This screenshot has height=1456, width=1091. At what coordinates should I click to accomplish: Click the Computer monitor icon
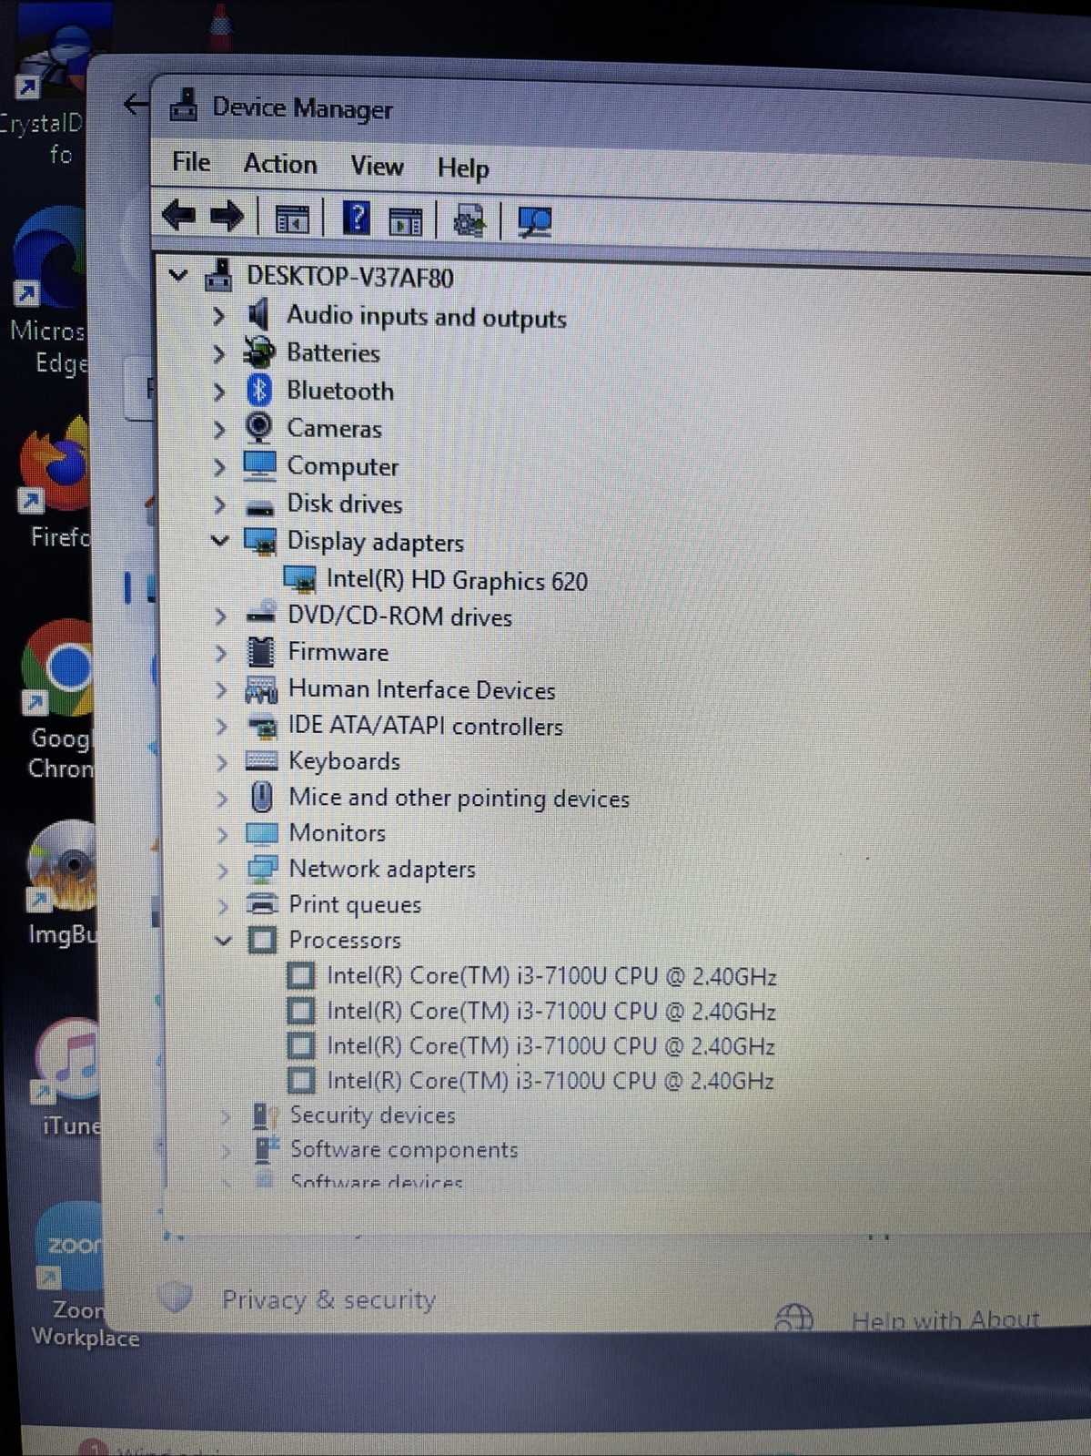click(x=259, y=466)
